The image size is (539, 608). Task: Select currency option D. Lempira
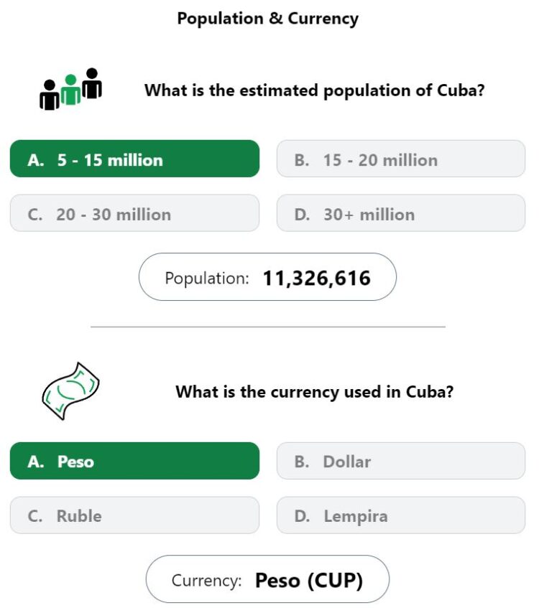point(401,515)
